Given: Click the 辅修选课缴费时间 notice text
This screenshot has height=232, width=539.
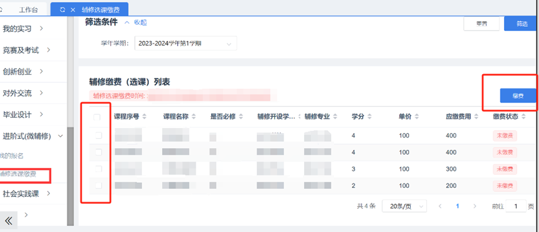Looking at the screenshot, I should pos(120,96).
